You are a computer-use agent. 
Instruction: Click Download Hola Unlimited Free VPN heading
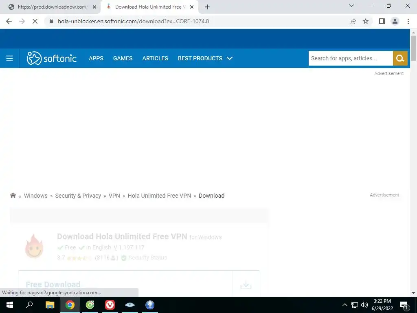tap(122, 236)
